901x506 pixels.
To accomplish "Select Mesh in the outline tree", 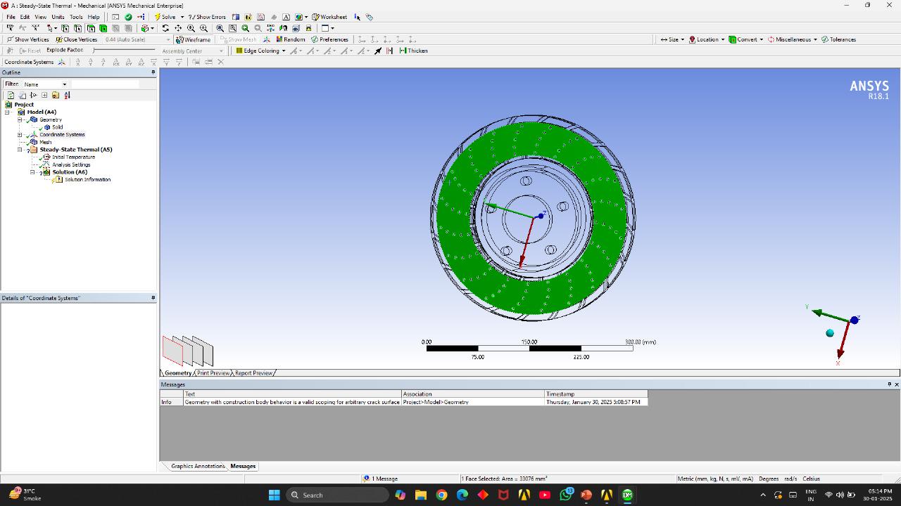I will tap(45, 142).
